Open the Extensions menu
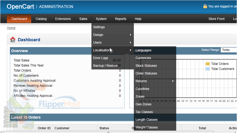 (x=63, y=19)
